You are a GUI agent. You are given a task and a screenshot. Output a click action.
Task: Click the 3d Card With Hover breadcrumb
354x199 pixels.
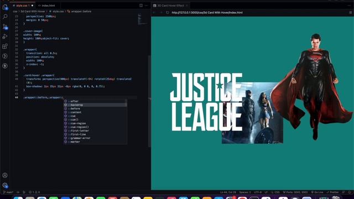coord(33,11)
